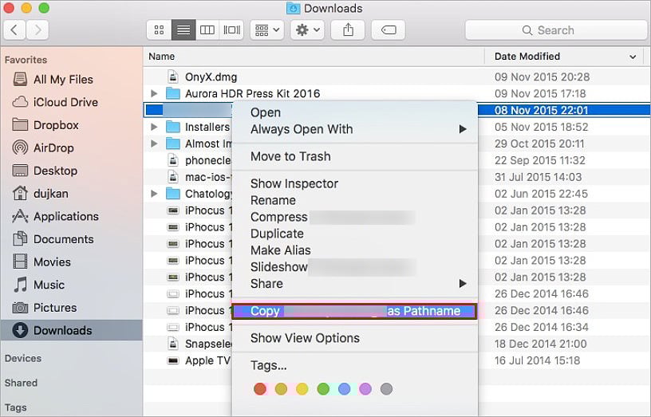The image size is (651, 417).
Task: Go back with the left chevron button
Action: coord(14,30)
